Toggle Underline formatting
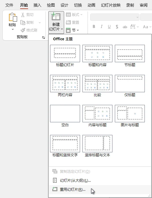The height and width of the screenshot is (198, 152). click(x=109, y=27)
